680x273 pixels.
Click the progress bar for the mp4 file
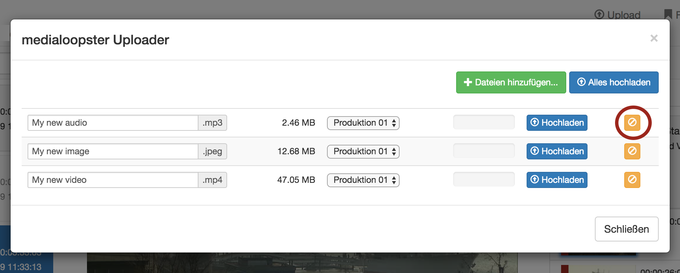click(484, 179)
